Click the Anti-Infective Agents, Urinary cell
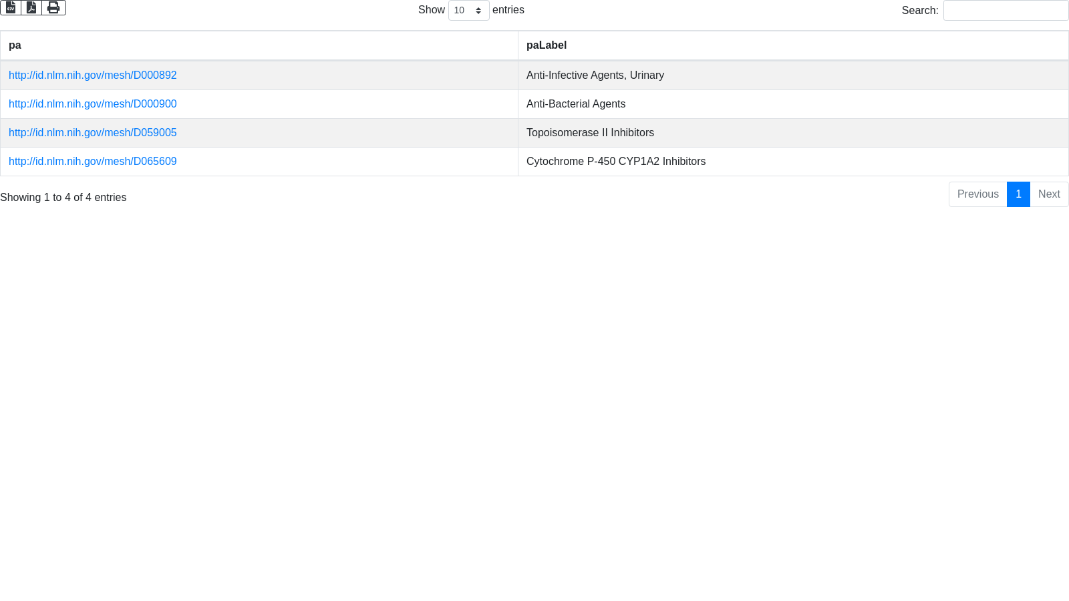Viewport: 1069px width, 601px height. (595, 75)
